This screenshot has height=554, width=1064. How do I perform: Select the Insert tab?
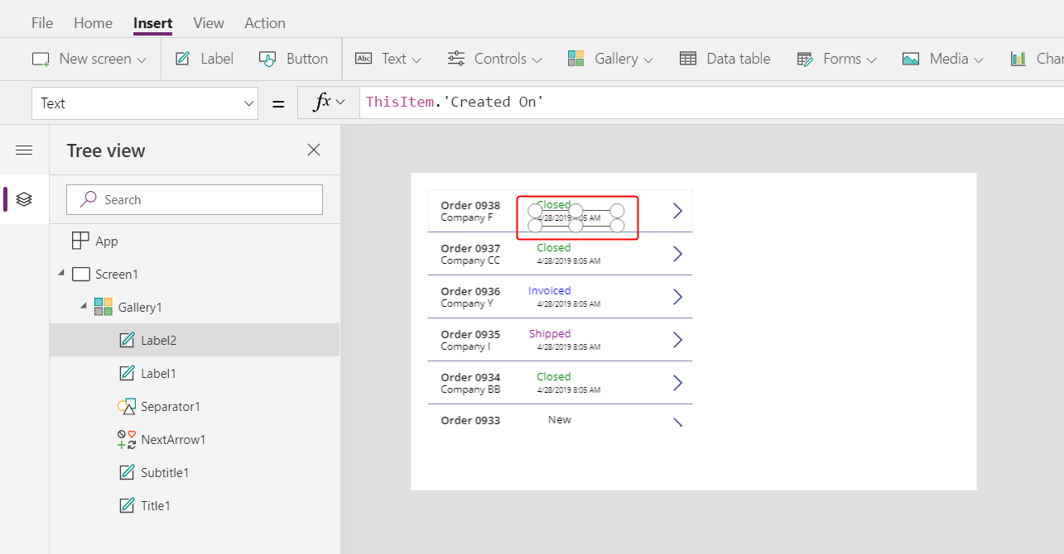tap(153, 23)
